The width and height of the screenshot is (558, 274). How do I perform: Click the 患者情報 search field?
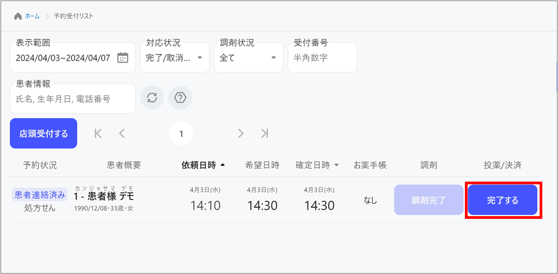click(73, 99)
